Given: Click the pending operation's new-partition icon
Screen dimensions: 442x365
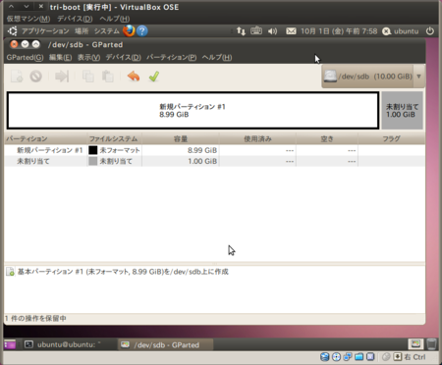Looking at the screenshot, I should tap(10, 272).
